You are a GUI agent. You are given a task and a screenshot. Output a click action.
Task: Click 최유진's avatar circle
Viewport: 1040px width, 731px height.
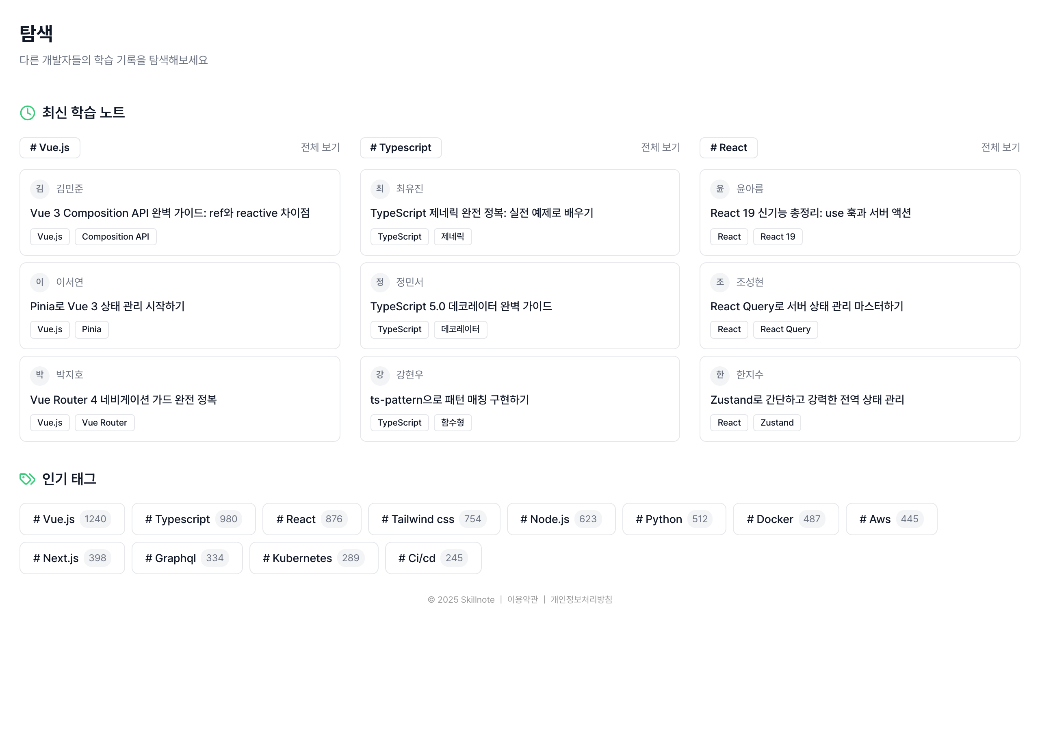pos(379,189)
